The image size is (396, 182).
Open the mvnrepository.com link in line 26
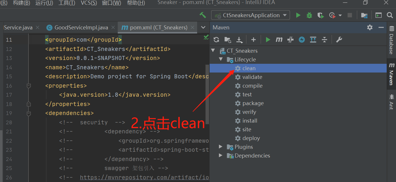[x=145, y=177]
